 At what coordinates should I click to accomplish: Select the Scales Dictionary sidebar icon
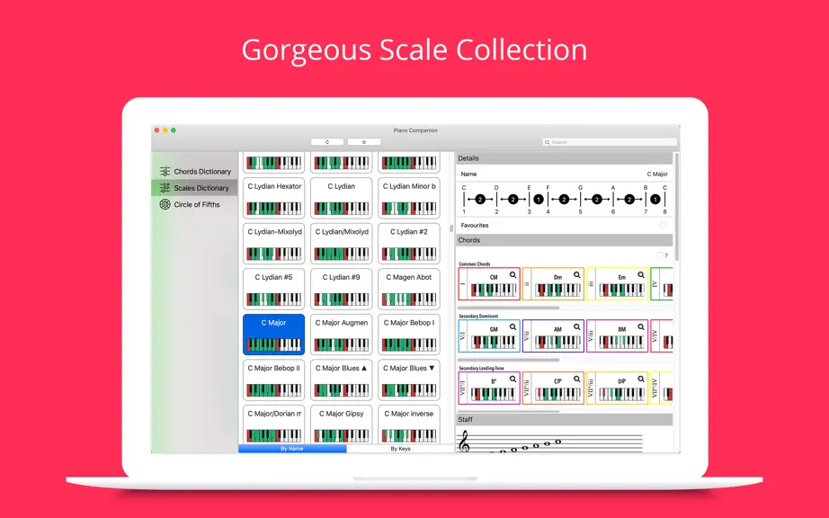point(165,188)
